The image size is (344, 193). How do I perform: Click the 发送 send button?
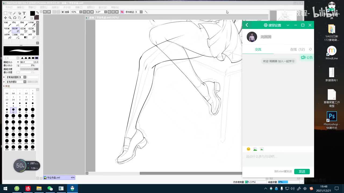302,172
